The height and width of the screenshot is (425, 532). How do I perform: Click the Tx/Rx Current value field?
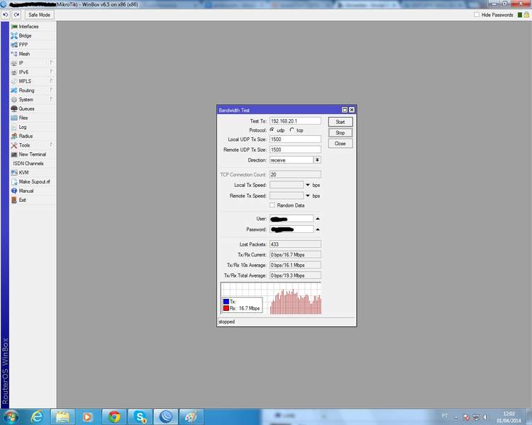click(x=295, y=254)
